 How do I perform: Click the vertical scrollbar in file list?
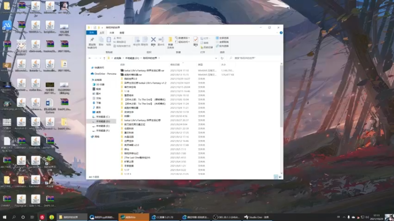click(281, 96)
